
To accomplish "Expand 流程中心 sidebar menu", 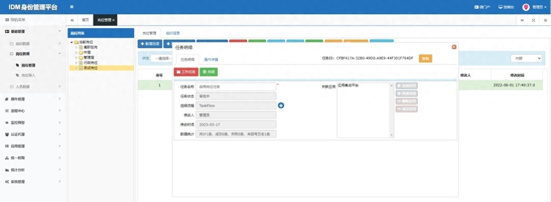I will point(33,111).
